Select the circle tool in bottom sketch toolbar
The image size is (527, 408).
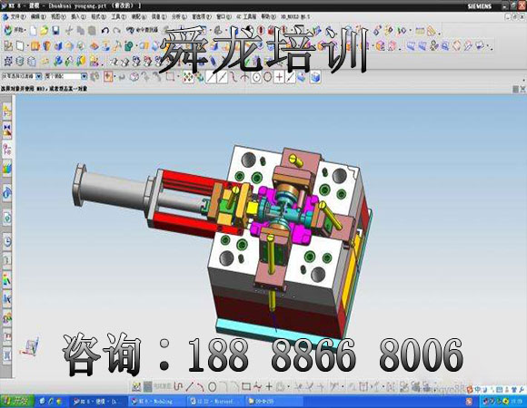coord(212,387)
